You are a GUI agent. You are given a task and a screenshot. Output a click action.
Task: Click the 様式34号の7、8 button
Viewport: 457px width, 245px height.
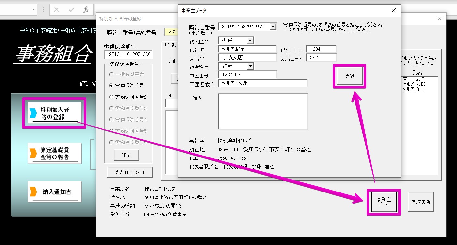click(130, 172)
